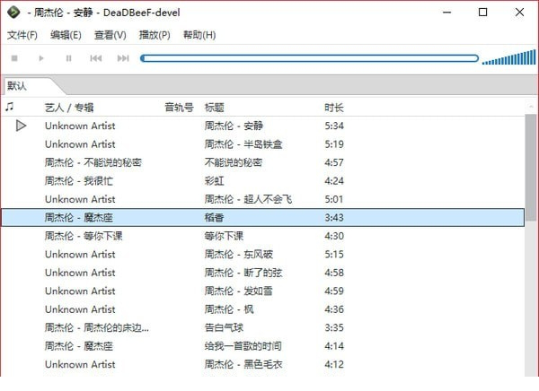Screen dimensions: 539x391
Task: Select track titled 彩虹
Action: pos(214,181)
